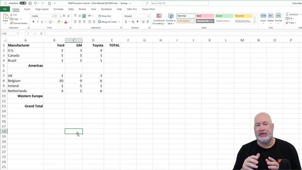Click the Decrease Indent icon
Viewport: 302px width, 170px height.
[x=90, y=22]
